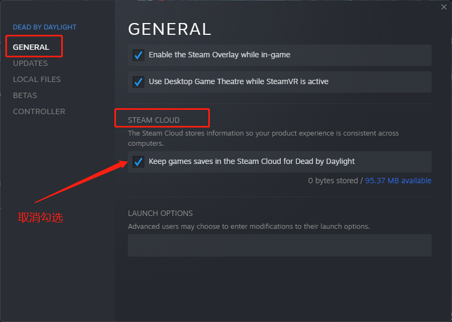The width and height of the screenshot is (452, 322).
Task: Disable Steam Cloud saves for Dead by Daylight
Action: point(138,161)
